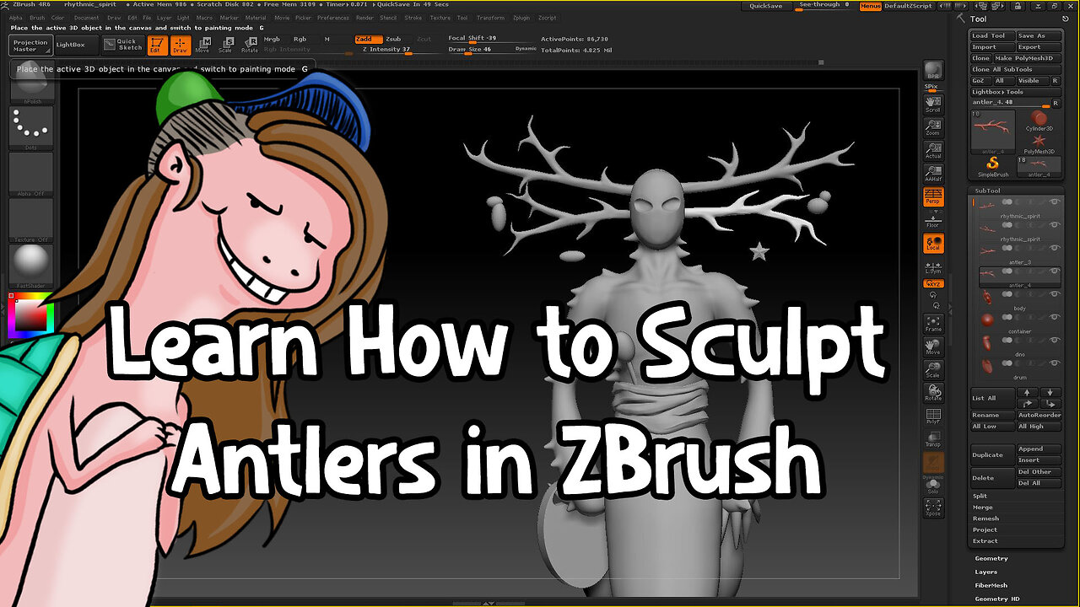Toggle PolyF polyframe display
This screenshot has height=607, width=1080.
933,416
